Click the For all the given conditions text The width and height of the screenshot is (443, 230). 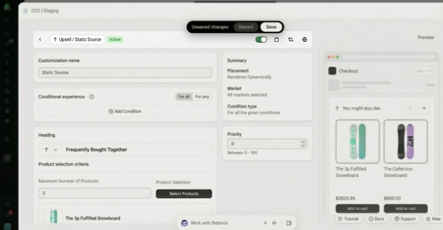(x=254, y=112)
